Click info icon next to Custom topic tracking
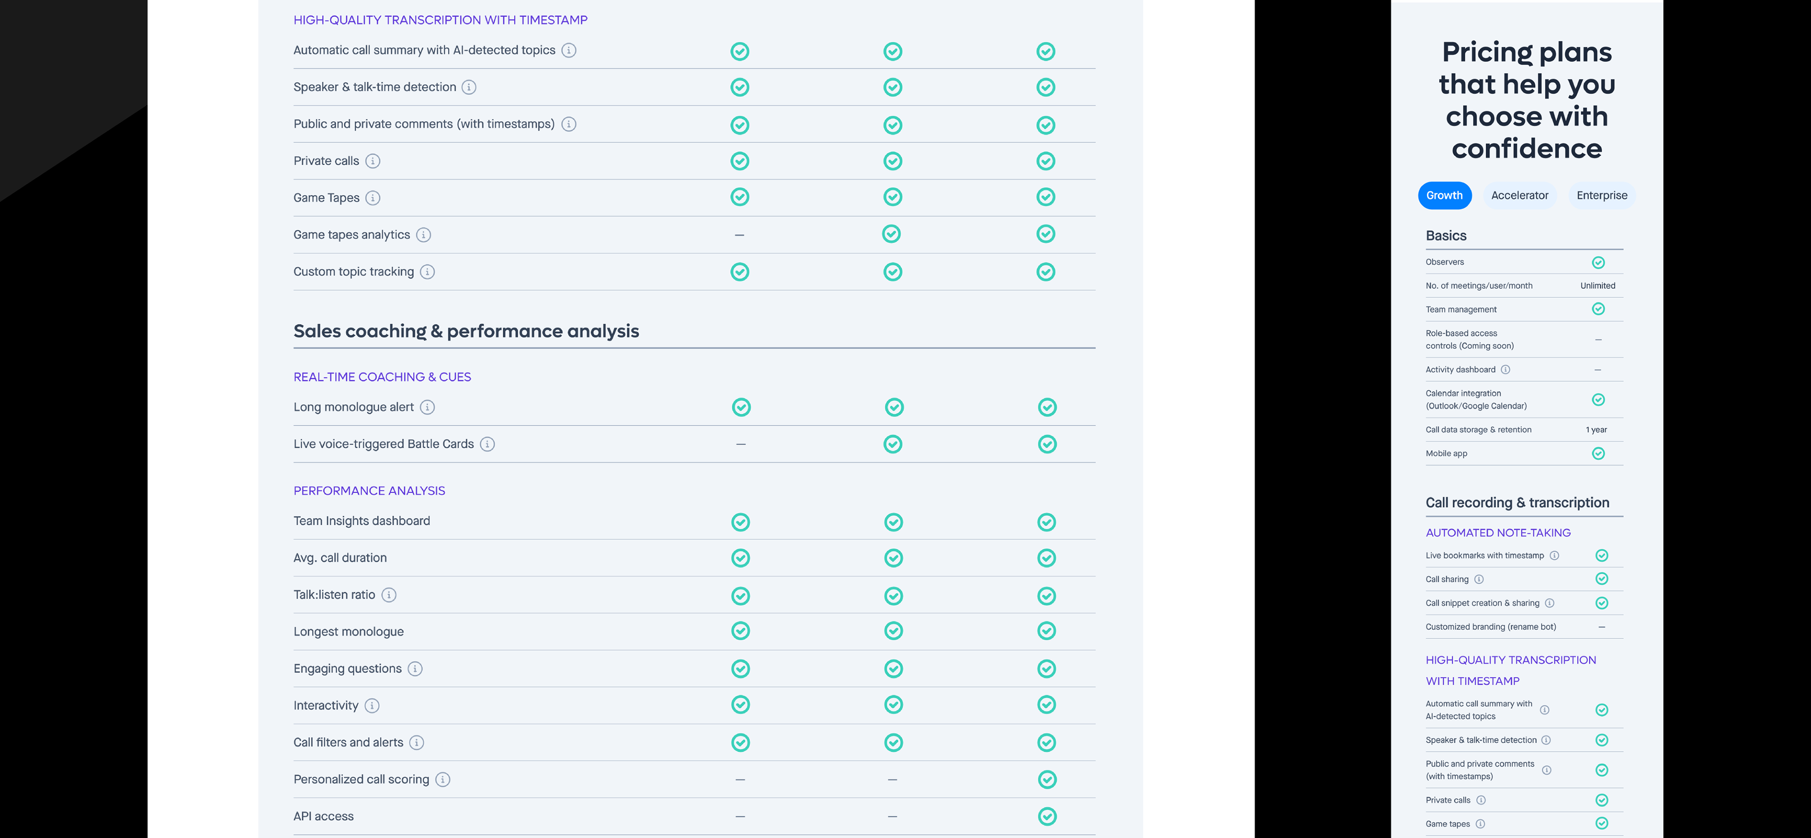1811x838 pixels. click(x=427, y=272)
